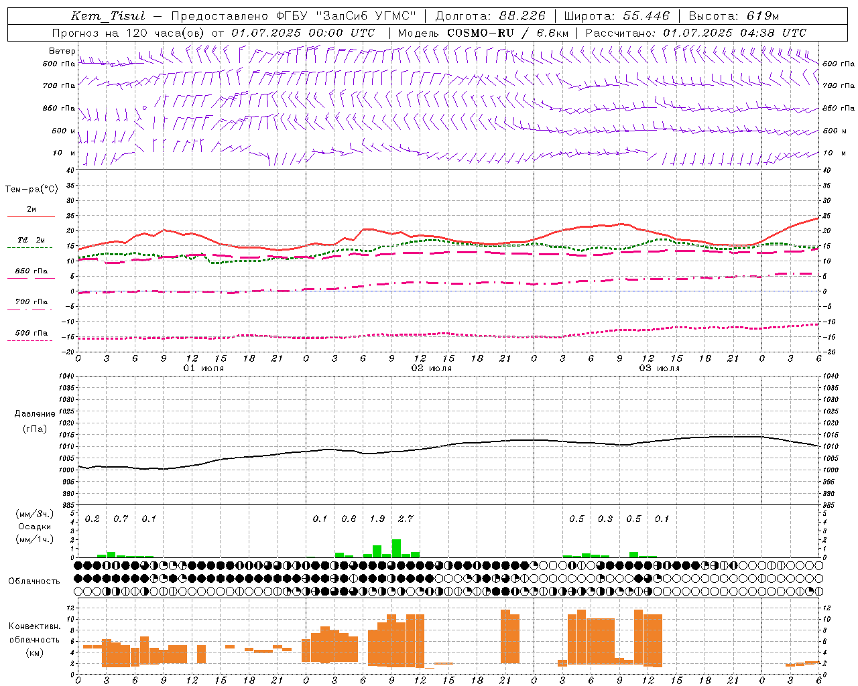Image resolution: width=858 pixels, height=686 pixels.
Task: Click the 0.2 precipitation value
Action: (x=93, y=519)
